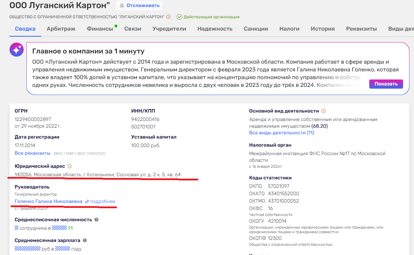Open the Арбитраж tab
Image resolution: width=414 pixels, height=255 pixels.
[61, 29]
